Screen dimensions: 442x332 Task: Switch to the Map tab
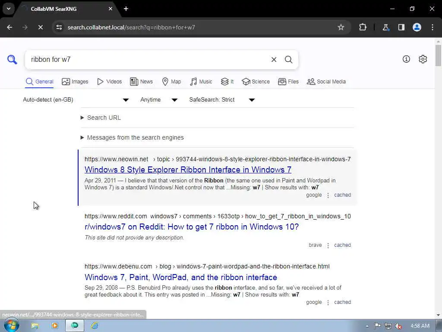[171, 82]
